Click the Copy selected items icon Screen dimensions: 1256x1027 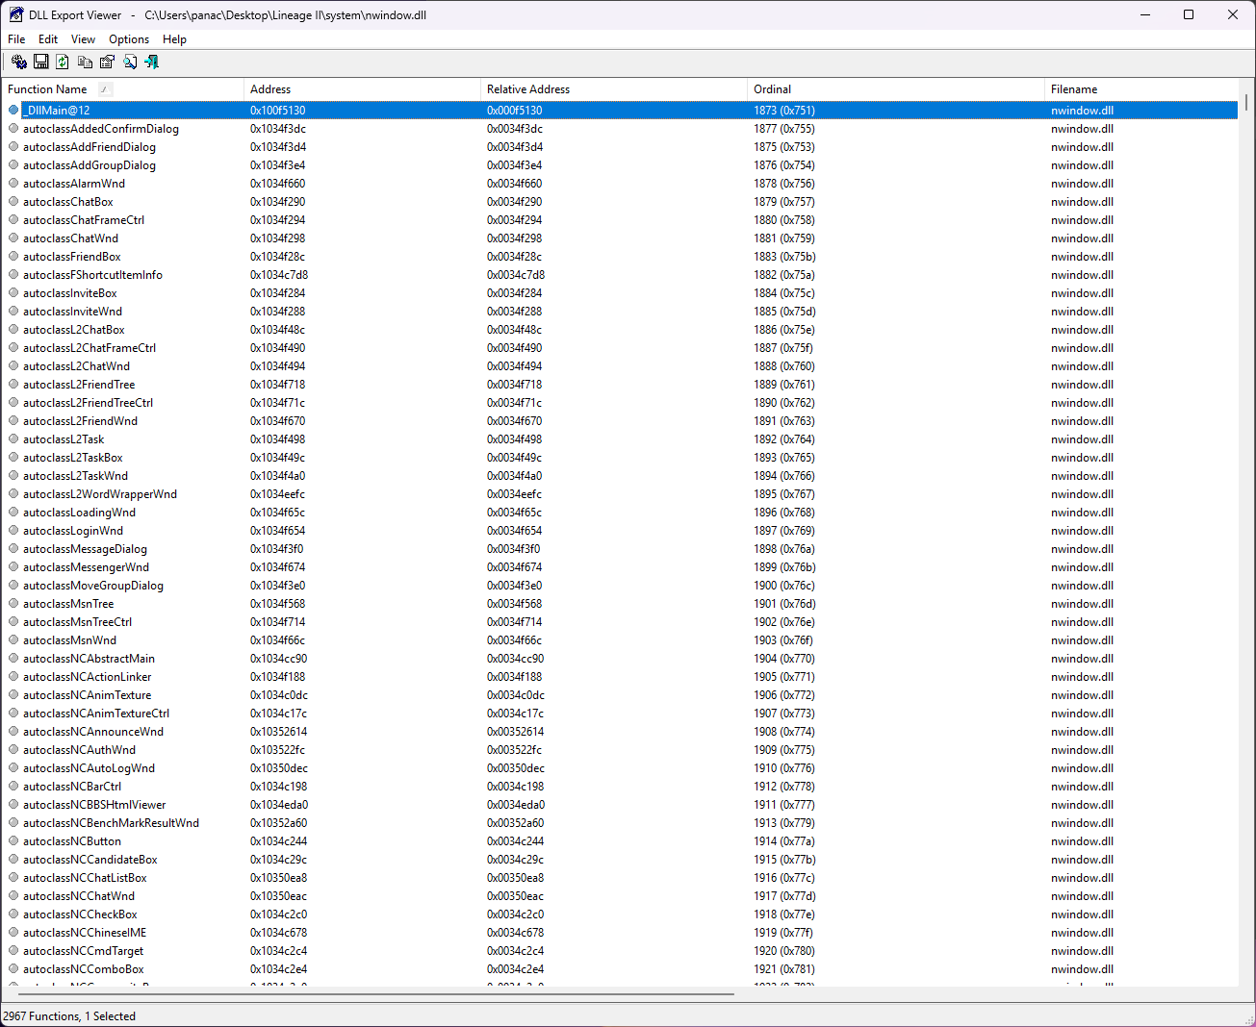pyautogui.click(x=85, y=62)
